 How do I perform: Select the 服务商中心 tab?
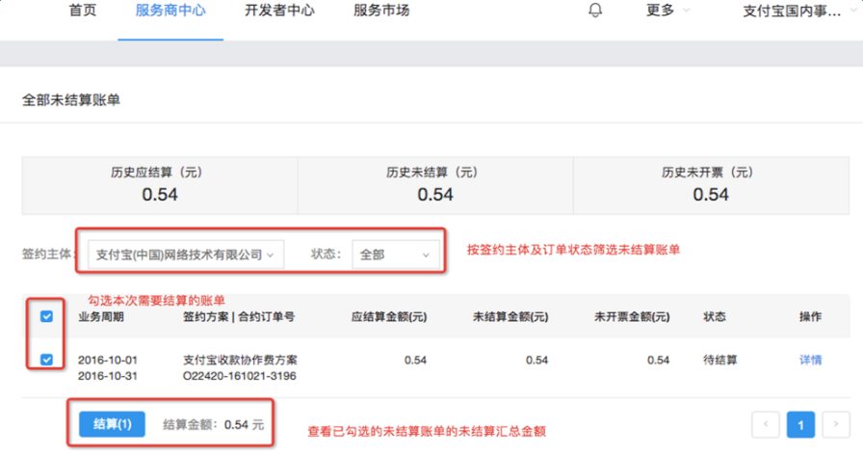click(x=170, y=11)
